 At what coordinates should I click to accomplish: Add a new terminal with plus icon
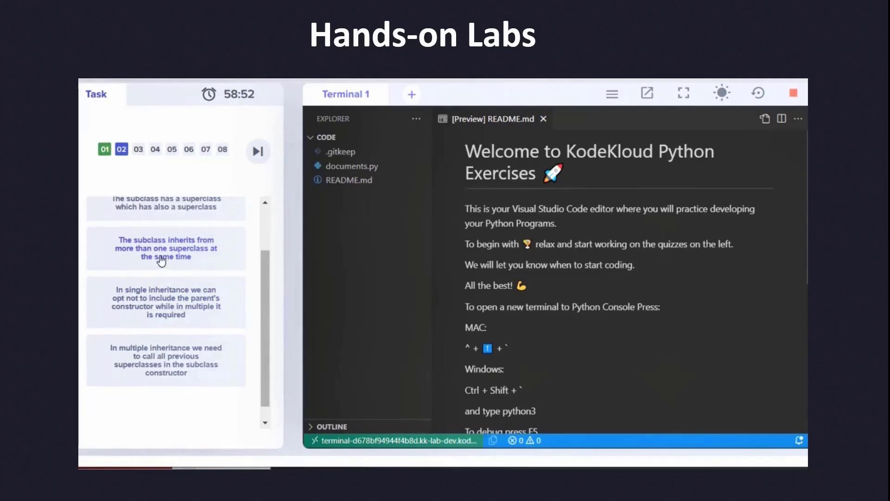(x=412, y=95)
